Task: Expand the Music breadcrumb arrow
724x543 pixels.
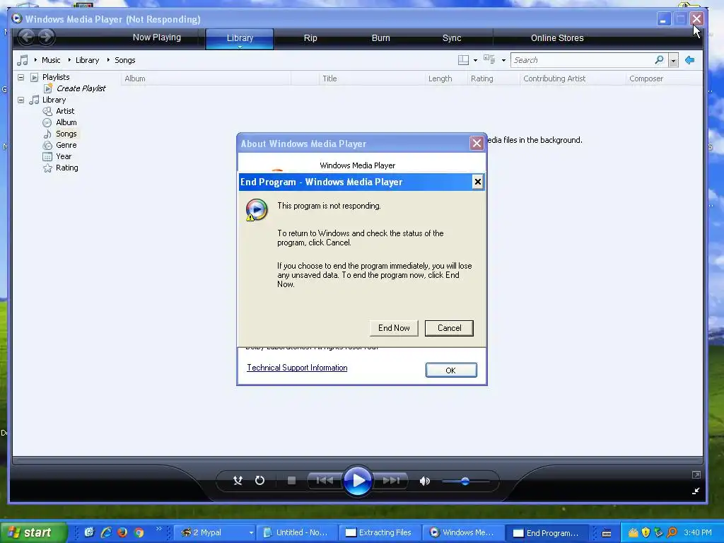Action: tap(35, 60)
